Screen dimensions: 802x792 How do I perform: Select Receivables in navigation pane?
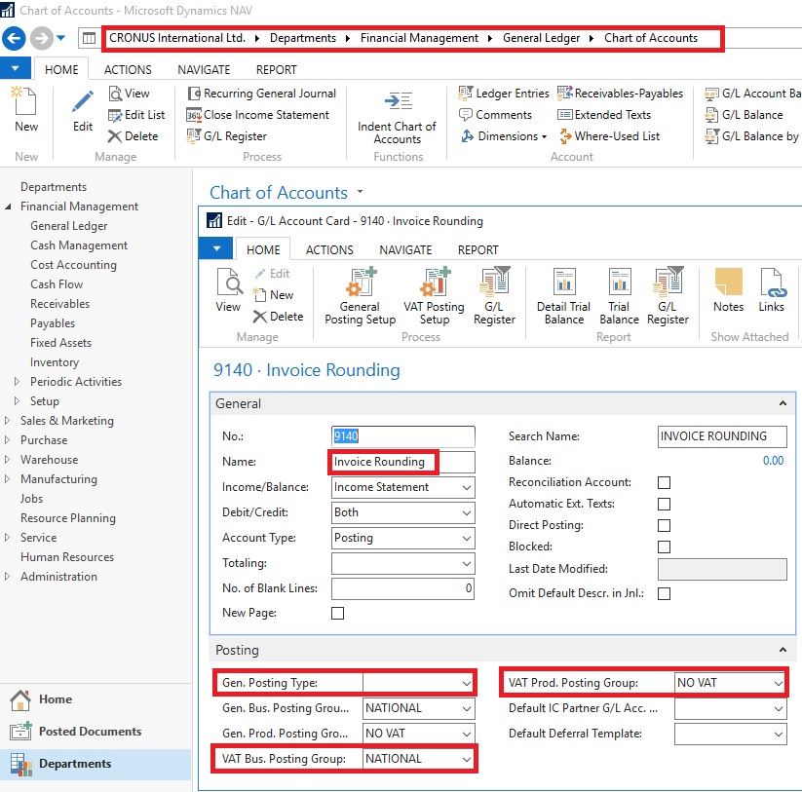click(x=59, y=304)
